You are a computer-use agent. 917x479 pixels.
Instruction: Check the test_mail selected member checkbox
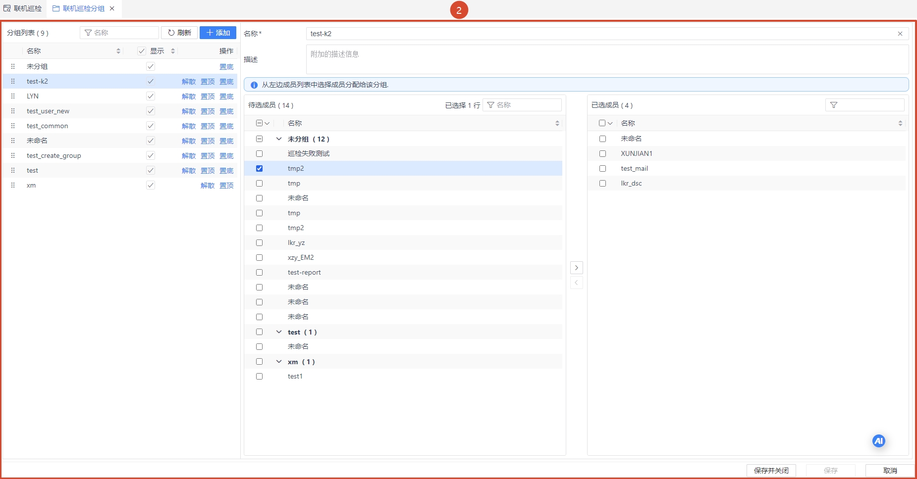coord(602,168)
